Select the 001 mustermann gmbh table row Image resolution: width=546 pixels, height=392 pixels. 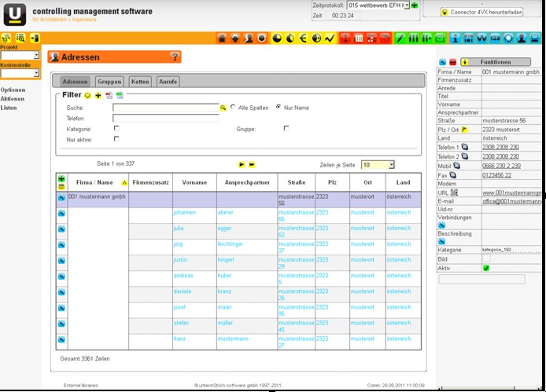click(238, 200)
